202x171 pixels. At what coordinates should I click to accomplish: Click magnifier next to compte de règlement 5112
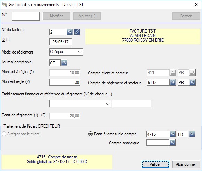click(x=173, y=83)
